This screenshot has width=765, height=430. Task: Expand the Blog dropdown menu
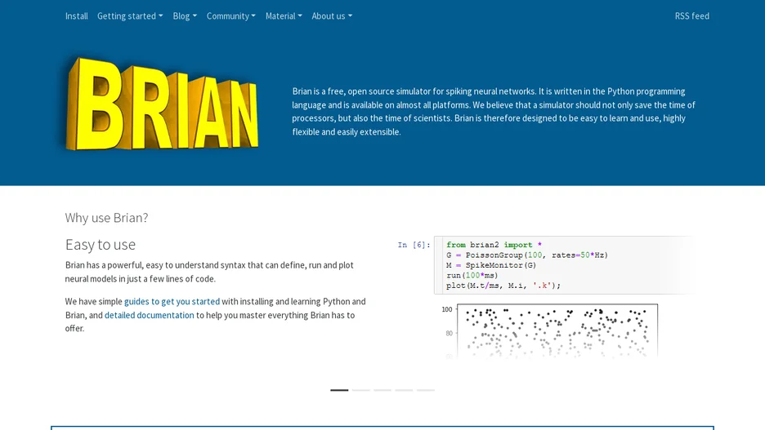pos(185,16)
